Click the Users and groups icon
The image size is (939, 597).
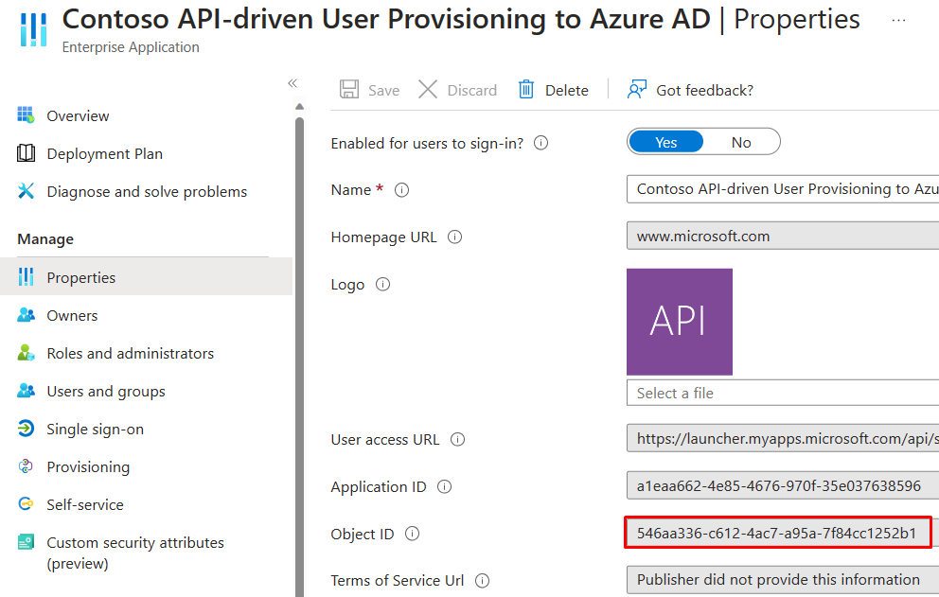26,391
